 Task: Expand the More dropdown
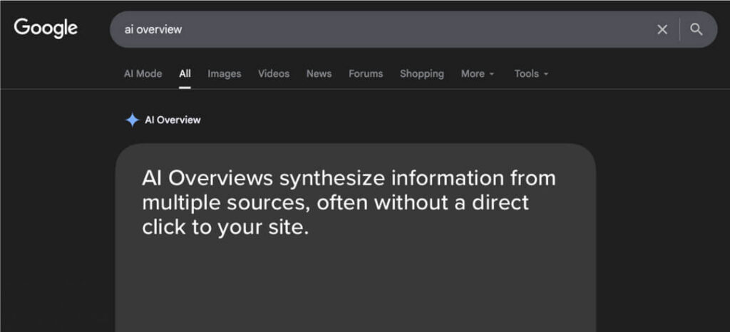478,73
